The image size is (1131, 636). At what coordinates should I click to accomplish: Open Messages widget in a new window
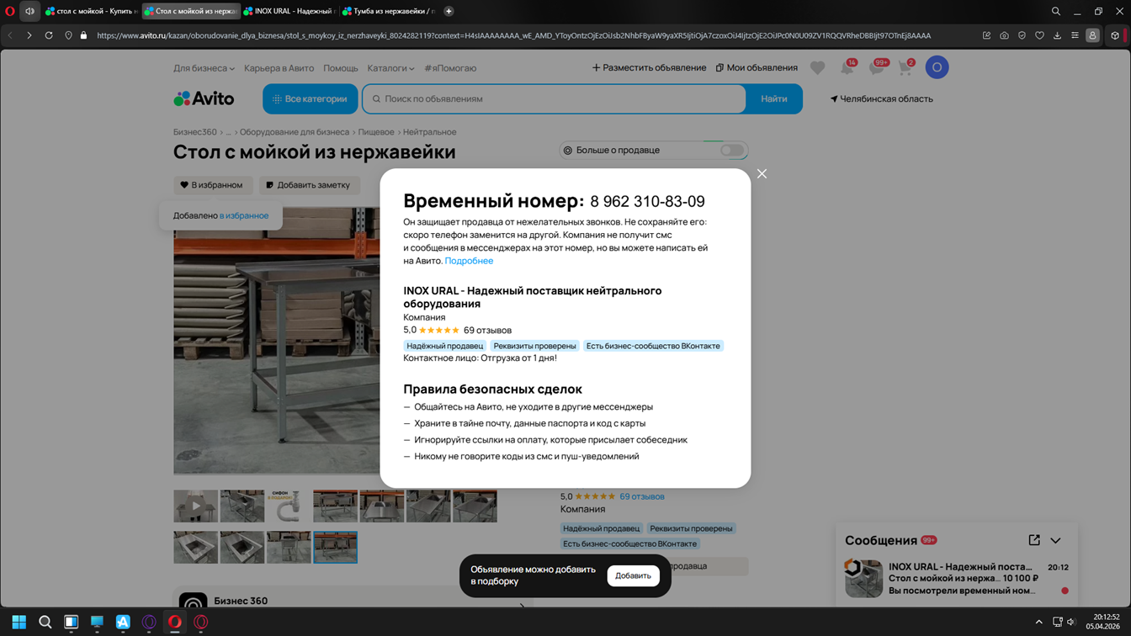[1034, 540]
